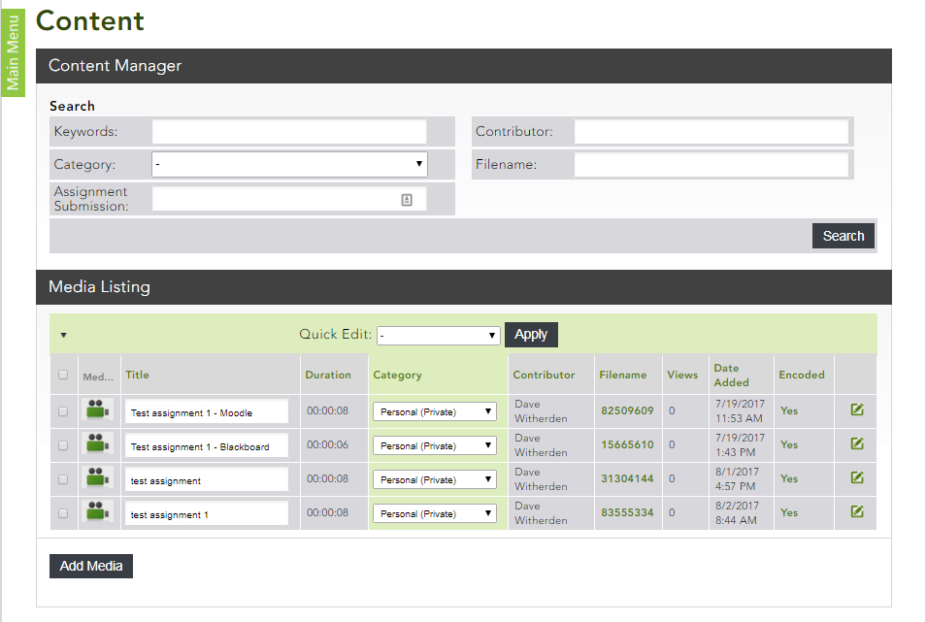Sort by the Duration column header
This screenshot has width=926, height=622.
(x=328, y=375)
